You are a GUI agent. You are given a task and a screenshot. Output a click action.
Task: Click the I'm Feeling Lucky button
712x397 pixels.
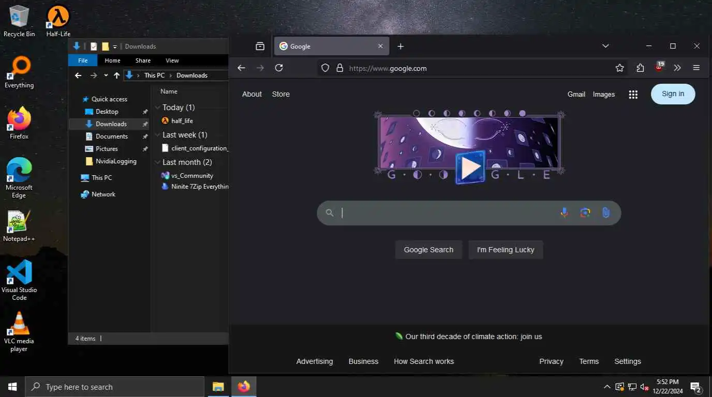click(506, 250)
